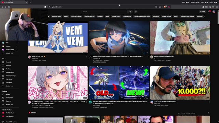Start voice search with the microphone
This screenshot has height=123, width=219.
(x=136, y=12)
